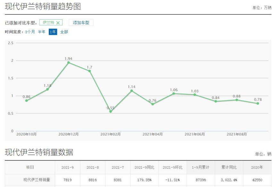
Task: Click the 2021-9 column header
Action: tap(68, 167)
